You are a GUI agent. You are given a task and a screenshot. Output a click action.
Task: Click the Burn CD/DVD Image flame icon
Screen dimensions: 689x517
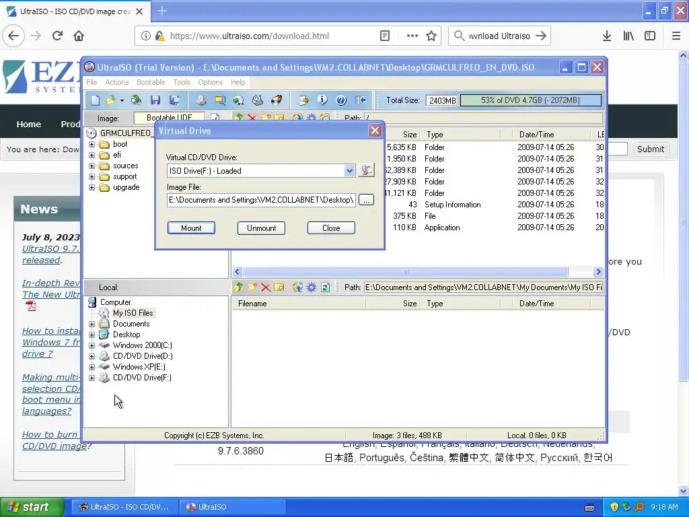pyautogui.click(x=277, y=100)
